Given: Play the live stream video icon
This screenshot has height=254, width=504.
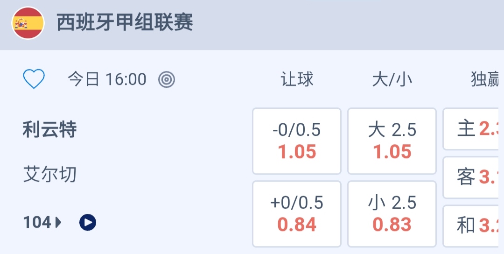Looking at the screenshot, I should [88, 223].
